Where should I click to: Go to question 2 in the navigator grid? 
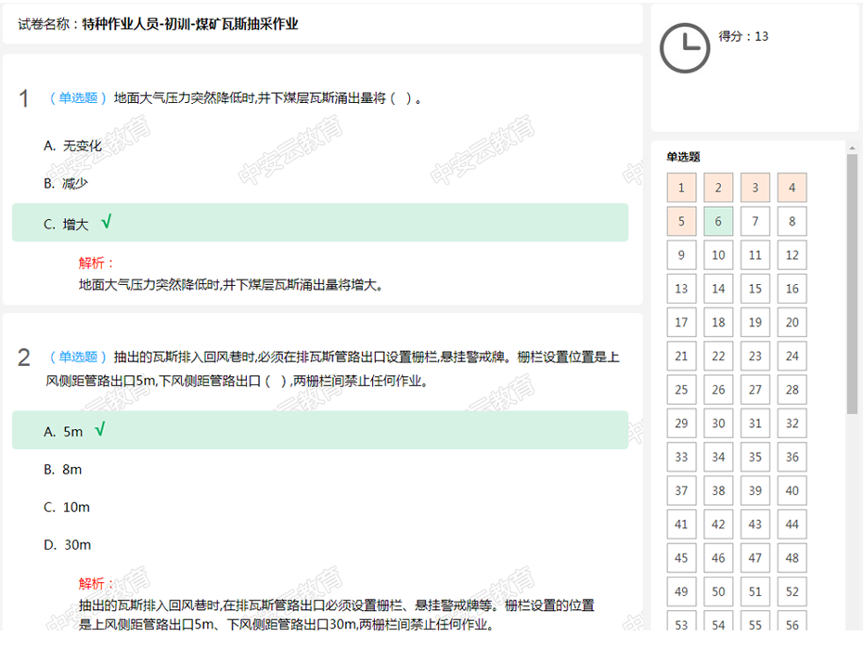[x=718, y=188]
